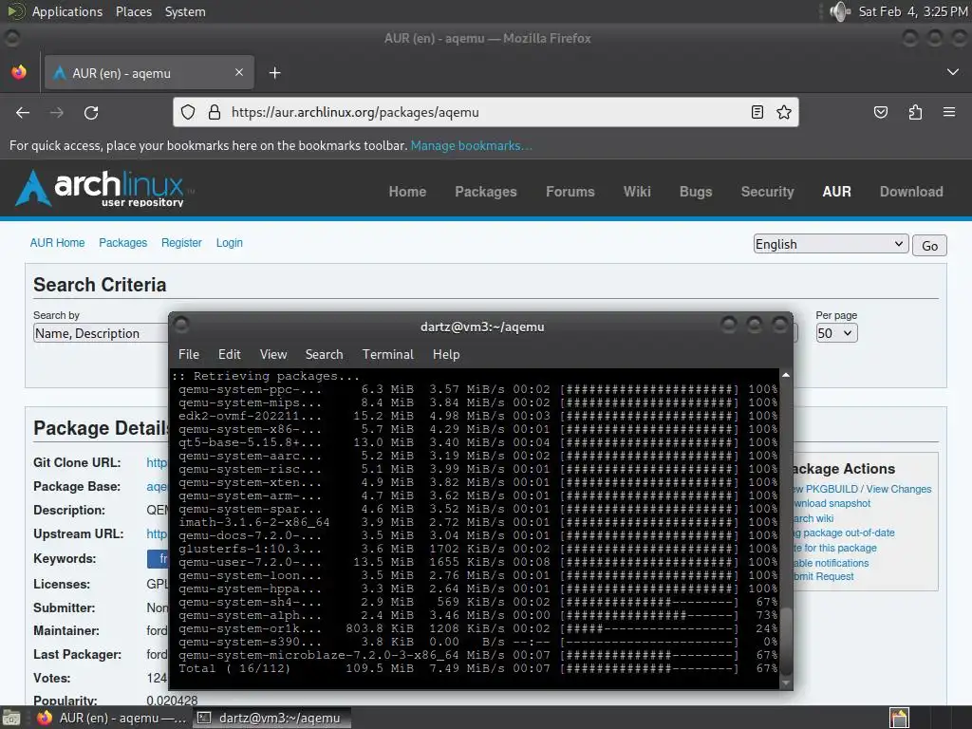Open terminal View menu

pyautogui.click(x=272, y=354)
